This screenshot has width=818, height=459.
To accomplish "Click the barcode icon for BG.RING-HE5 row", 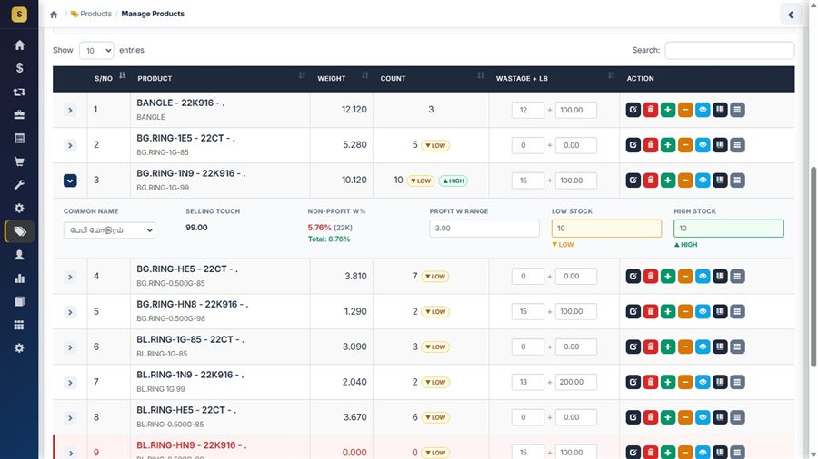I will pyautogui.click(x=720, y=277).
